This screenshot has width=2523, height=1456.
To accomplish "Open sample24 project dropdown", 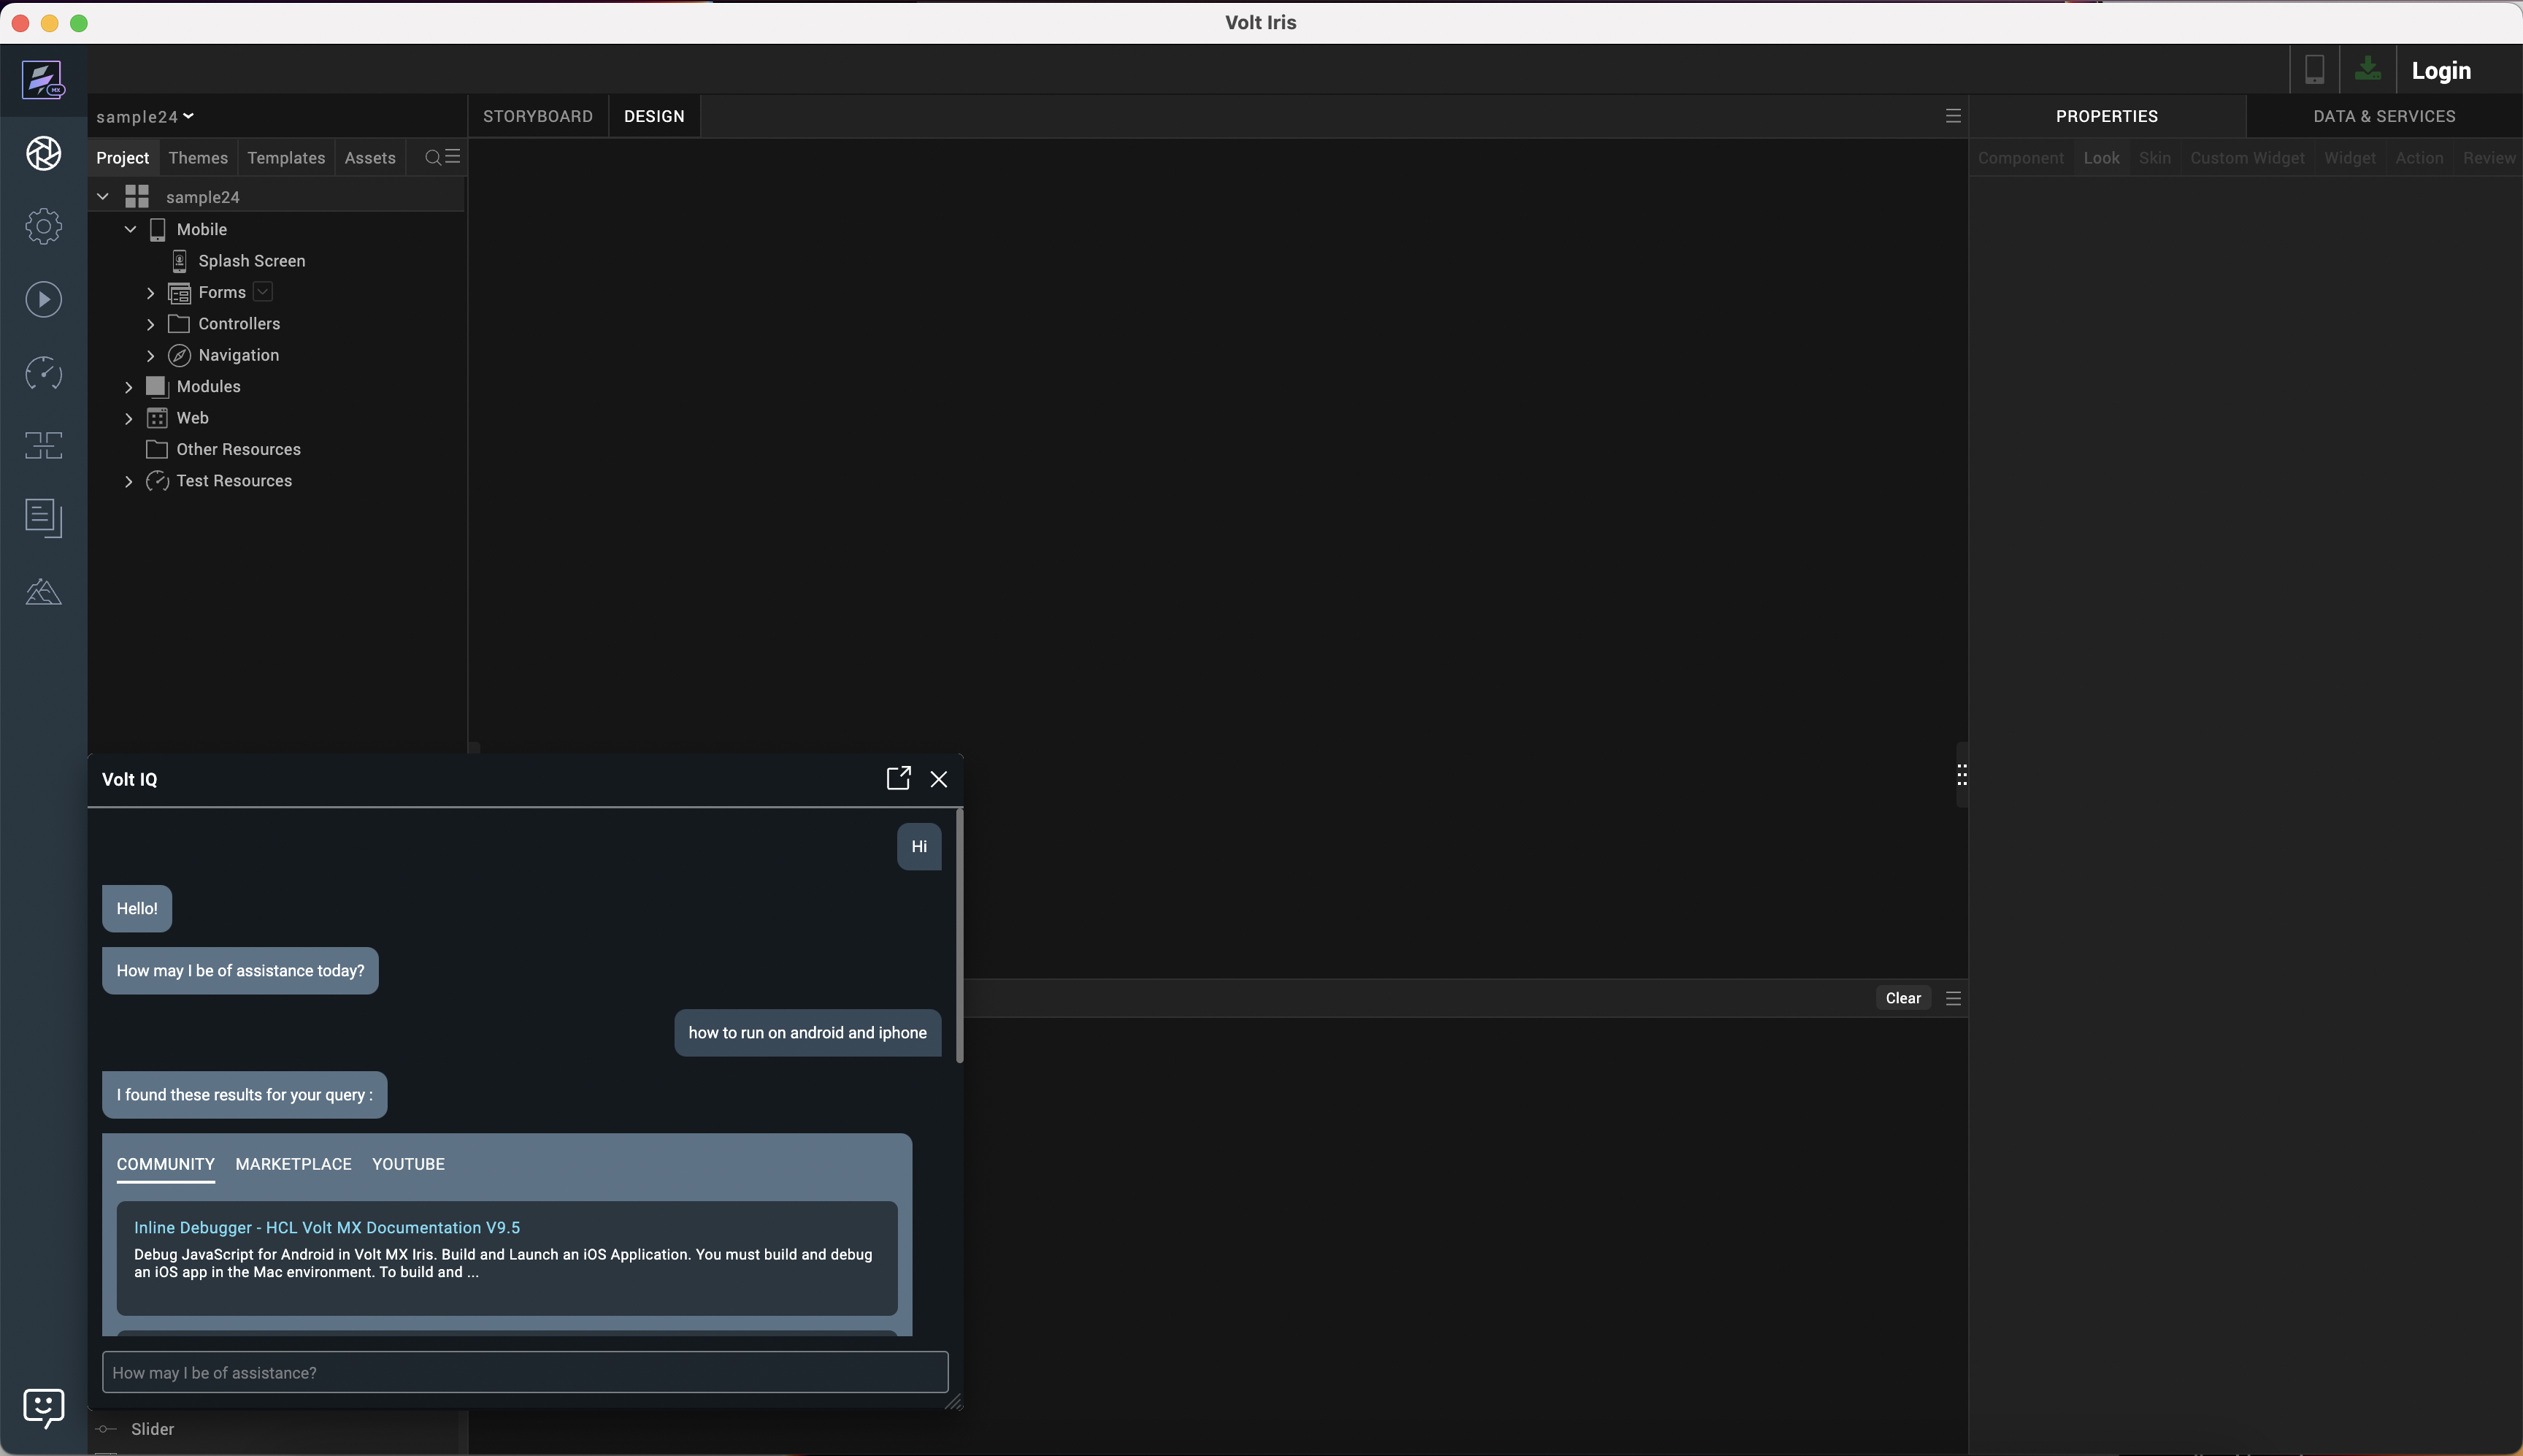I will [x=145, y=117].
